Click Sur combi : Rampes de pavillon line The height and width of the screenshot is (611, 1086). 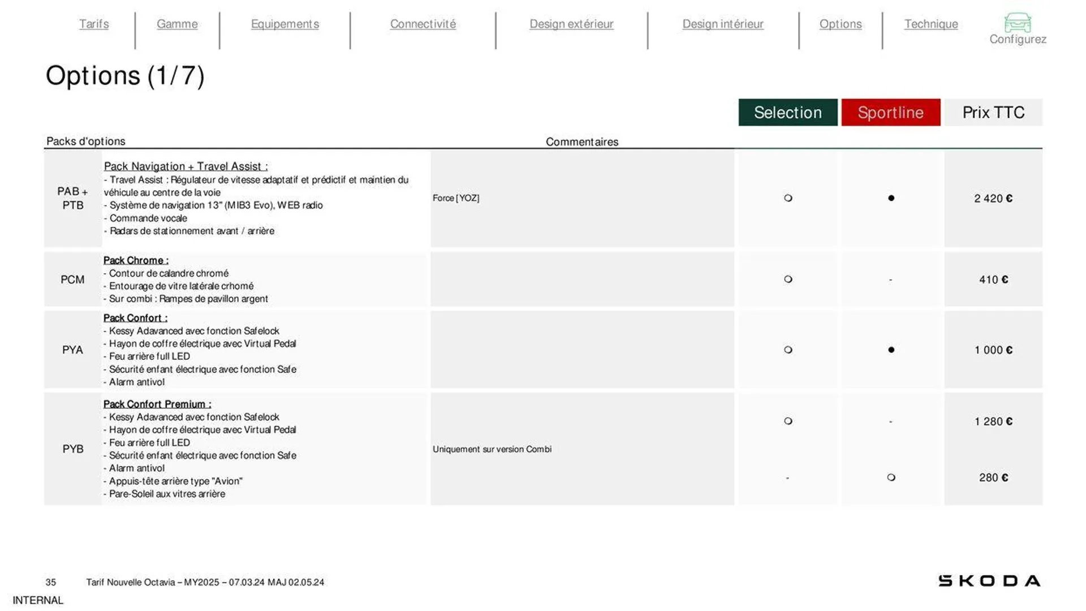tap(186, 299)
